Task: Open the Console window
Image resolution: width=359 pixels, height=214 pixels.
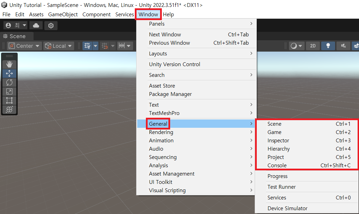Action: 307,166
